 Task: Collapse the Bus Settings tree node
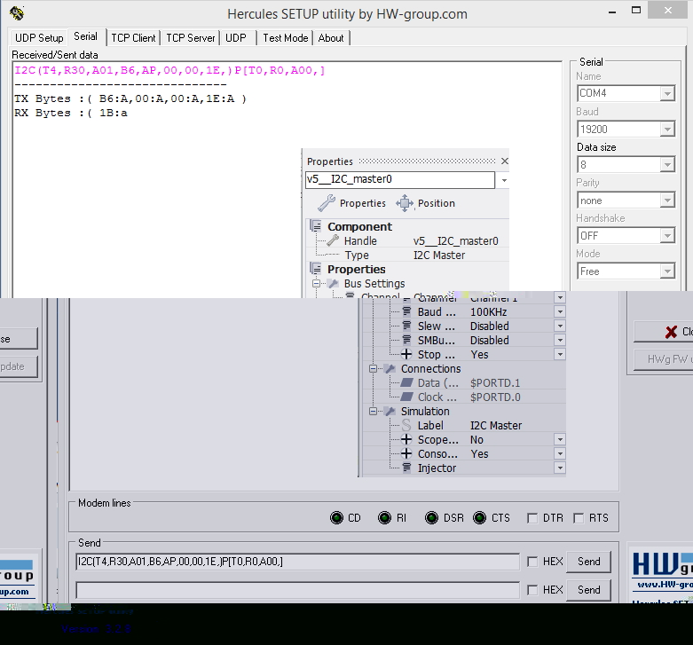click(x=316, y=284)
